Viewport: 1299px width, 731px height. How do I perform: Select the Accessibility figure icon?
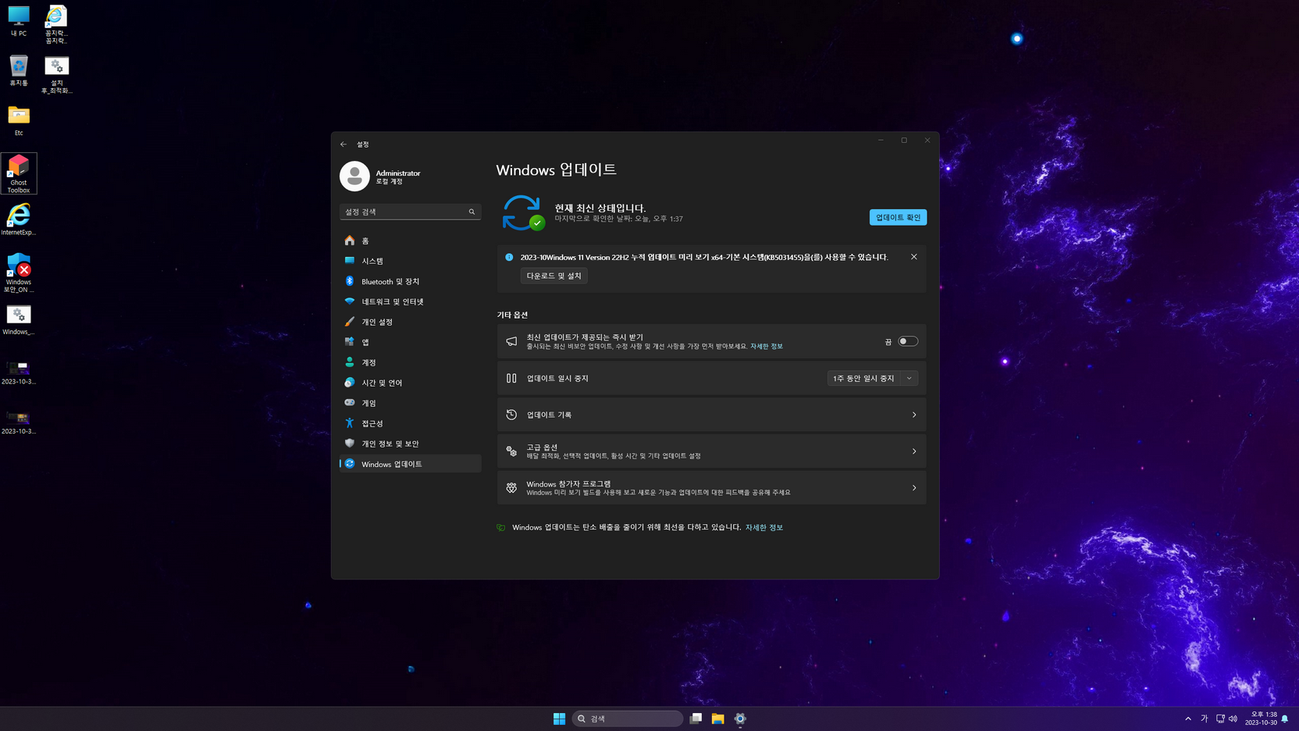350,423
